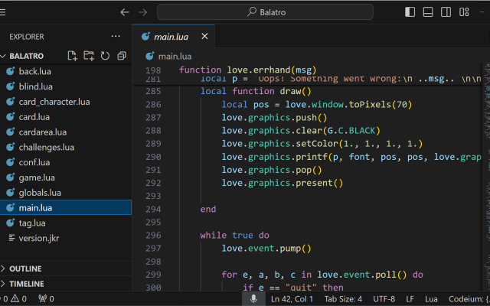Open game.lua in the explorer
Image resolution: width=490 pixels, height=306 pixels.
(x=66, y=177)
